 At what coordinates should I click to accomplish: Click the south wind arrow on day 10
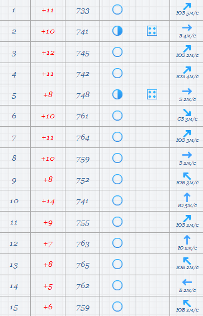click(x=187, y=197)
